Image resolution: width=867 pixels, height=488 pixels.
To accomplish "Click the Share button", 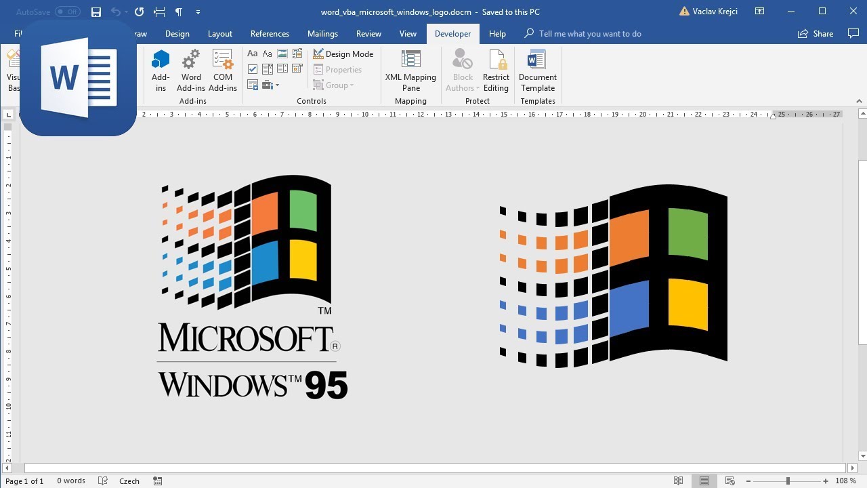I will coord(816,33).
